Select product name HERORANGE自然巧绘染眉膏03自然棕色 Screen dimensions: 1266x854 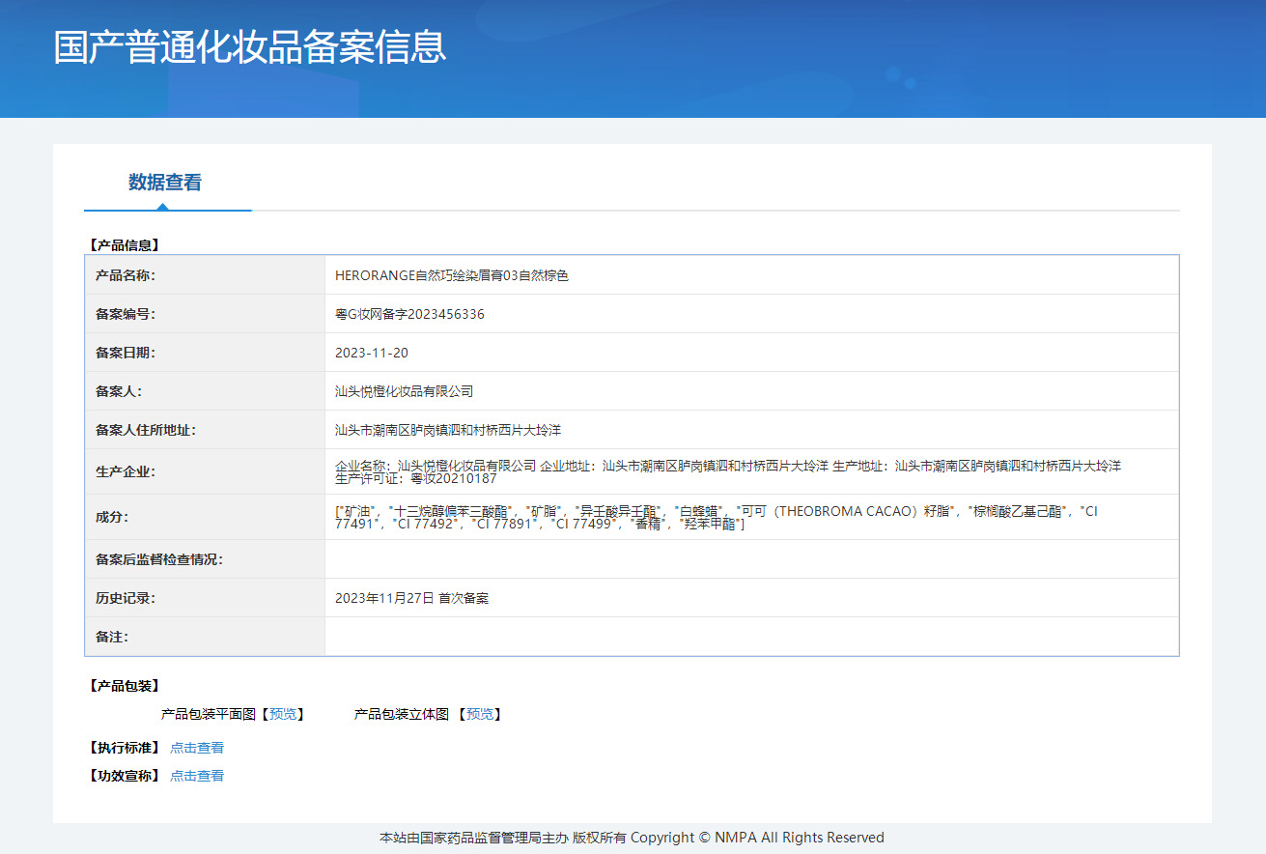click(x=452, y=275)
